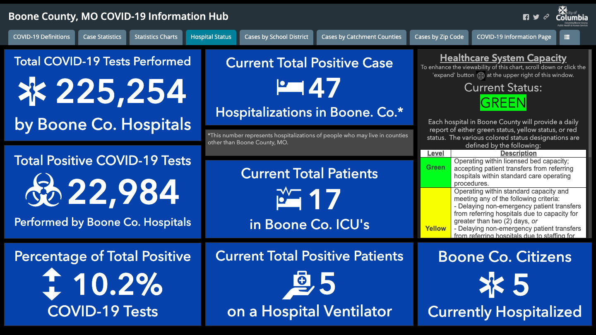Click the hospitalizations footnote text
The width and height of the screenshot is (596, 335).
(x=308, y=139)
